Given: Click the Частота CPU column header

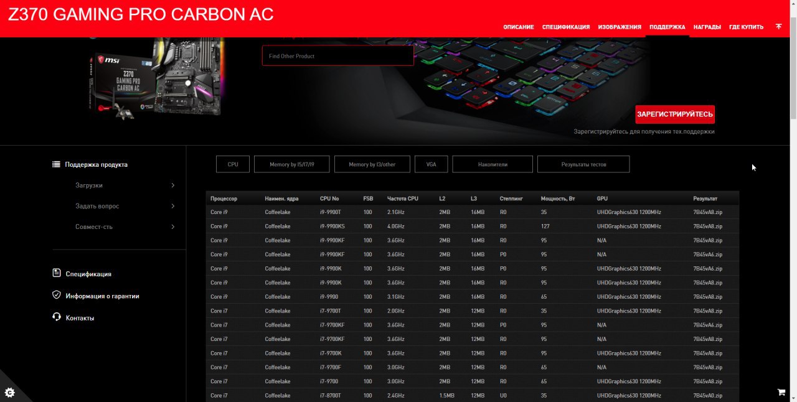Looking at the screenshot, I should tap(403, 199).
